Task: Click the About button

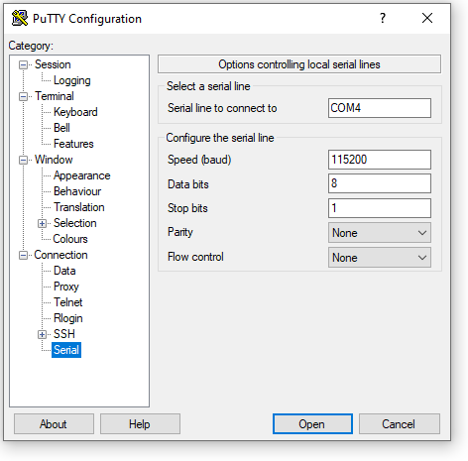Action: [54, 424]
